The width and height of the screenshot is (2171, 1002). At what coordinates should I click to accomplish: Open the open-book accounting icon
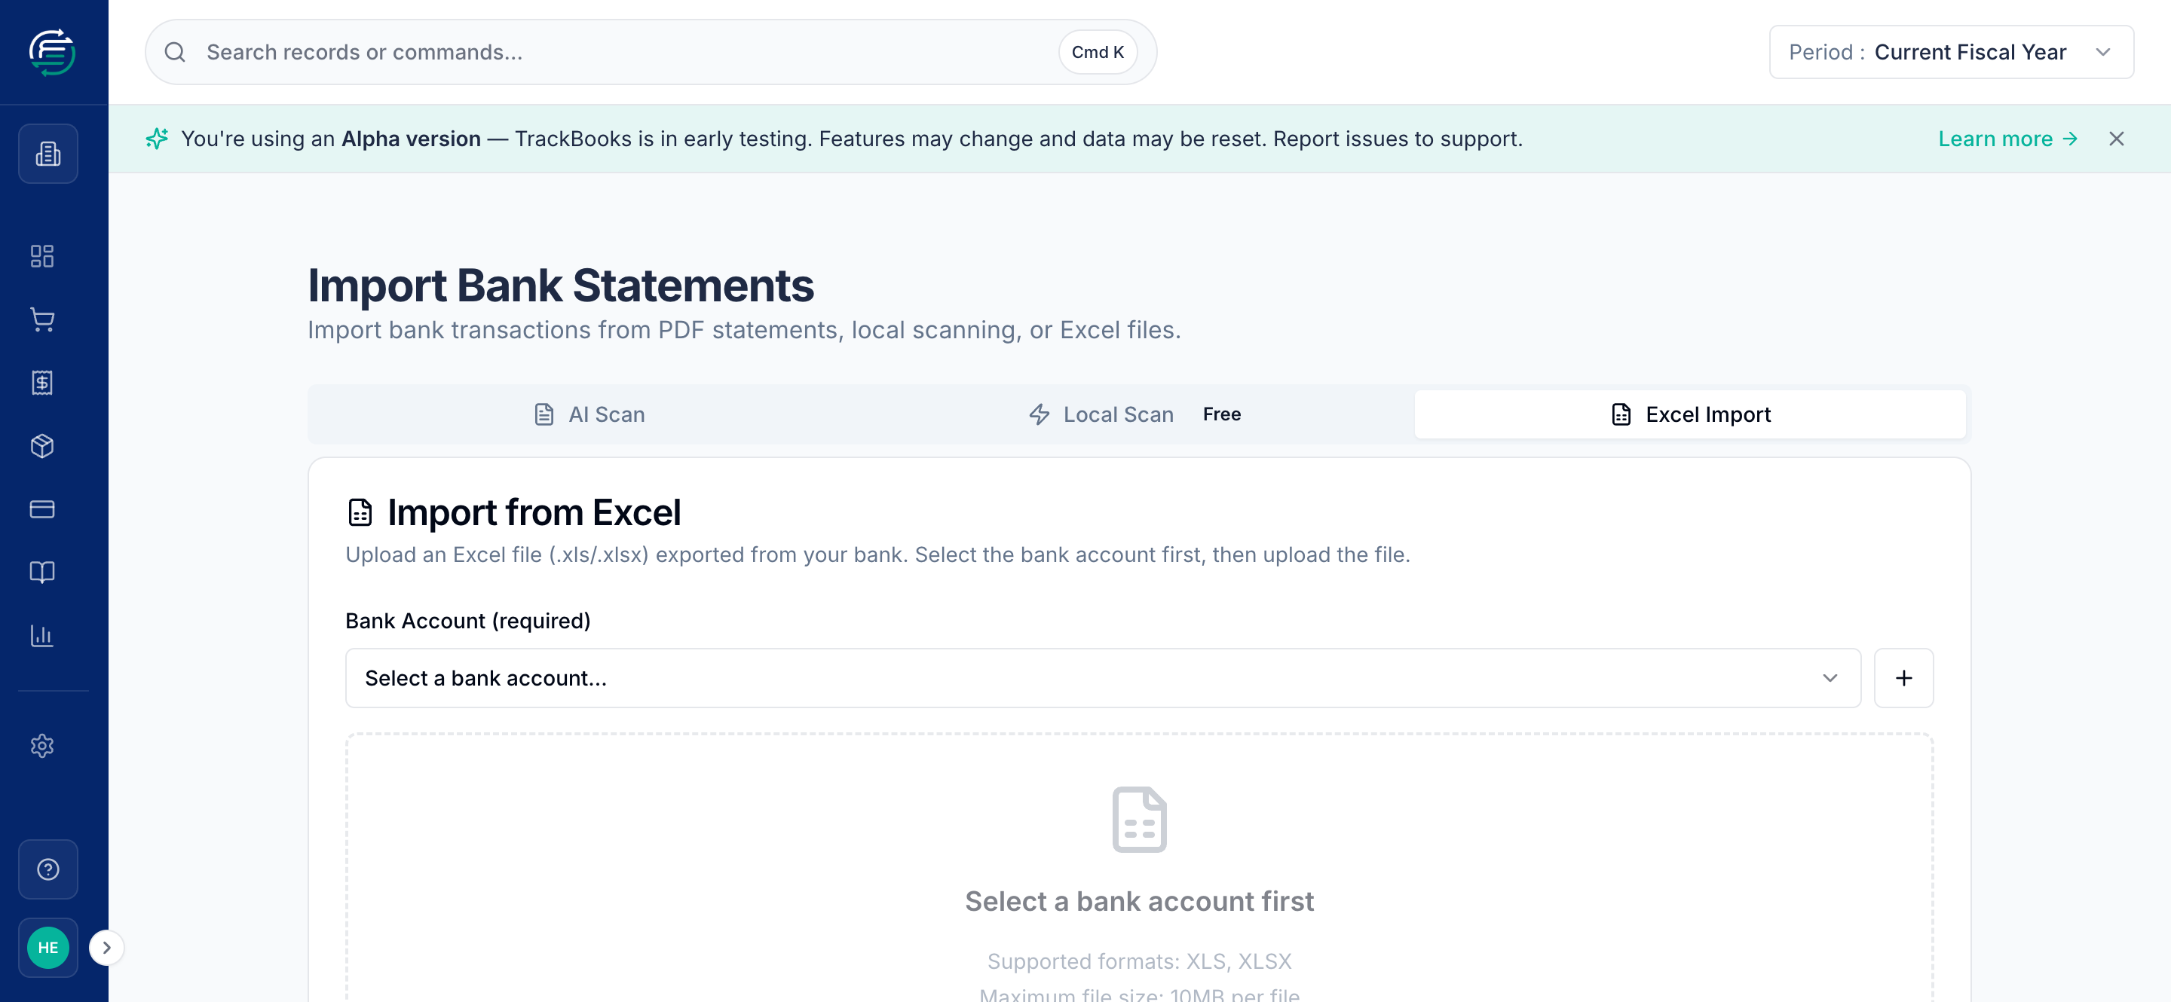point(42,572)
